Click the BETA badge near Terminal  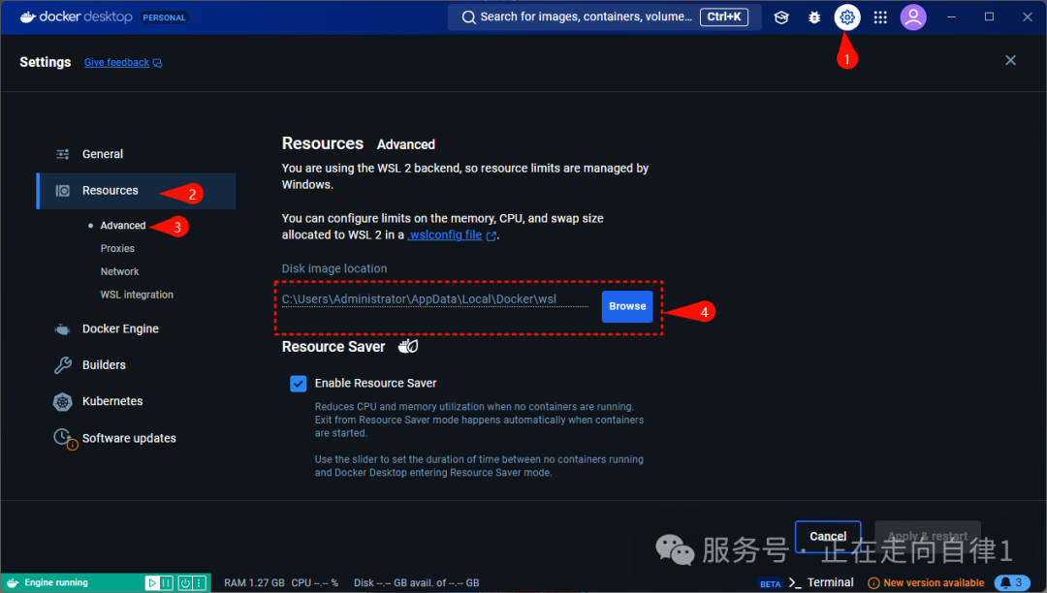point(770,583)
